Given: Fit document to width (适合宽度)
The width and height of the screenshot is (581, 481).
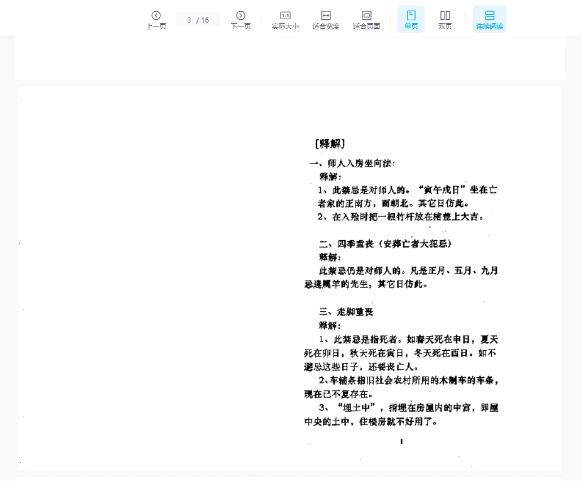Looking at the screenshot, I should pyautogui.click(x=326, y=20).
